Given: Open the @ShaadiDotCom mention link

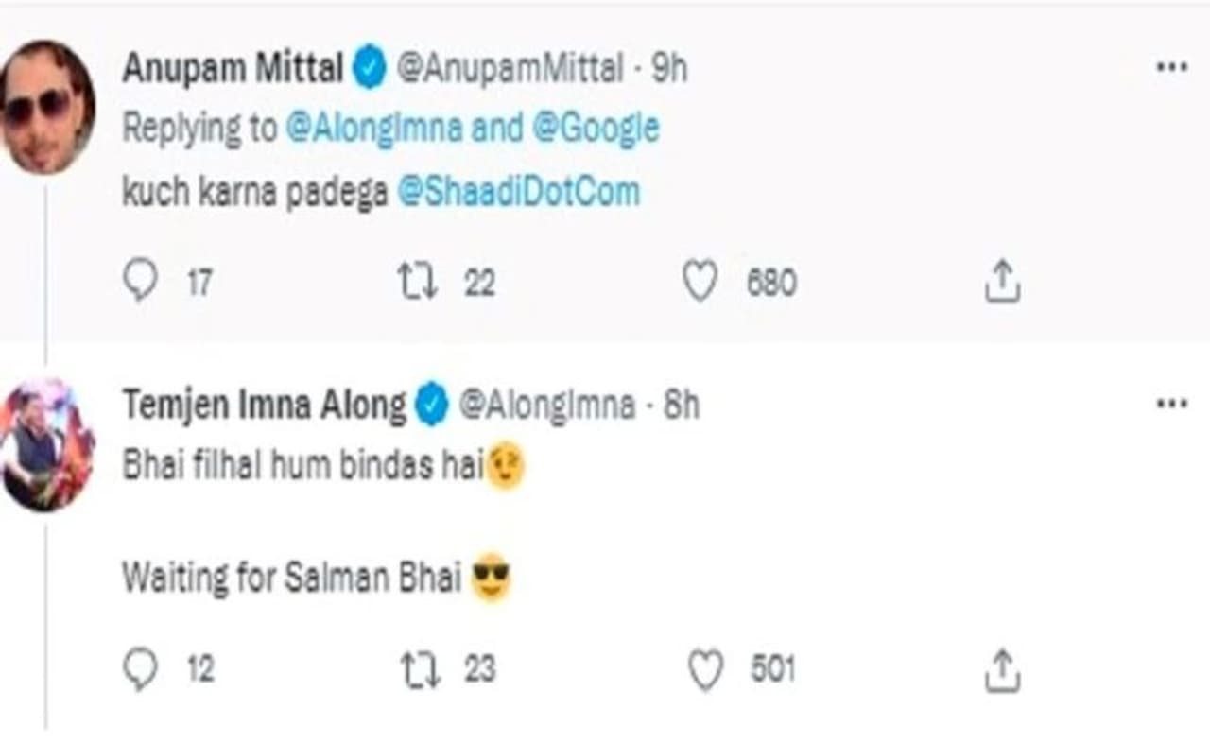Looking at the screenshot, I should pos(518,192).
